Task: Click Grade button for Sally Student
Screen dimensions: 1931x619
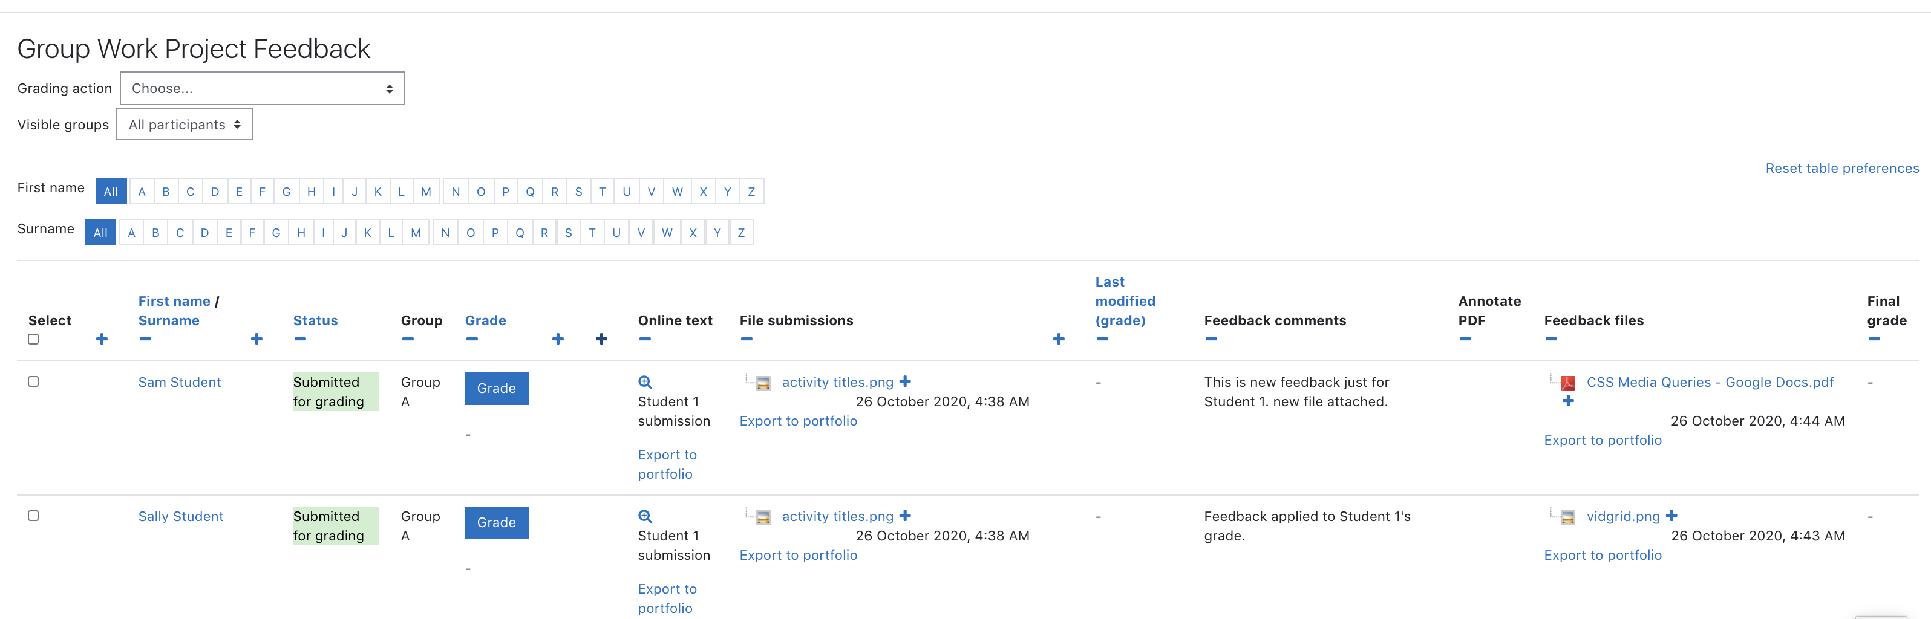Action: pyautogui.click(x=496, y=523)
